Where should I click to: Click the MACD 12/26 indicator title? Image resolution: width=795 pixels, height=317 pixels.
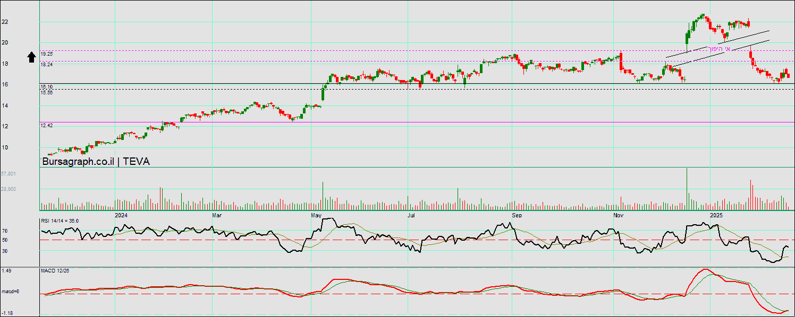click(x=55, y=271)
